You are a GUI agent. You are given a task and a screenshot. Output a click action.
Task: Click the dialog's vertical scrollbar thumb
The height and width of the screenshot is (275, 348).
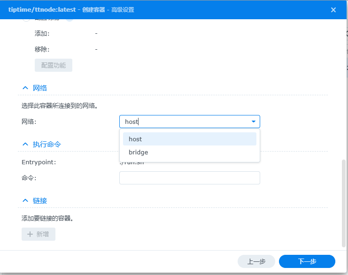[x=343, y=202]
